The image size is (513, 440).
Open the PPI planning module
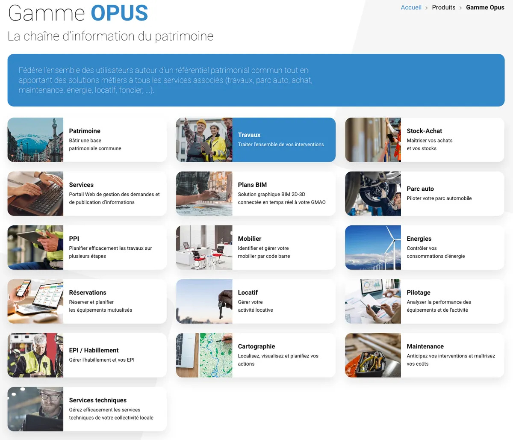pos(85,247)
